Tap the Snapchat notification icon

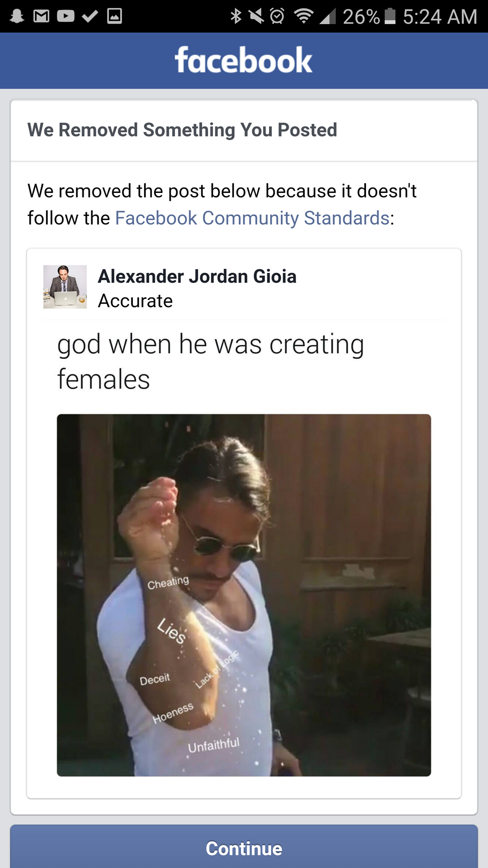click(17, 16)
